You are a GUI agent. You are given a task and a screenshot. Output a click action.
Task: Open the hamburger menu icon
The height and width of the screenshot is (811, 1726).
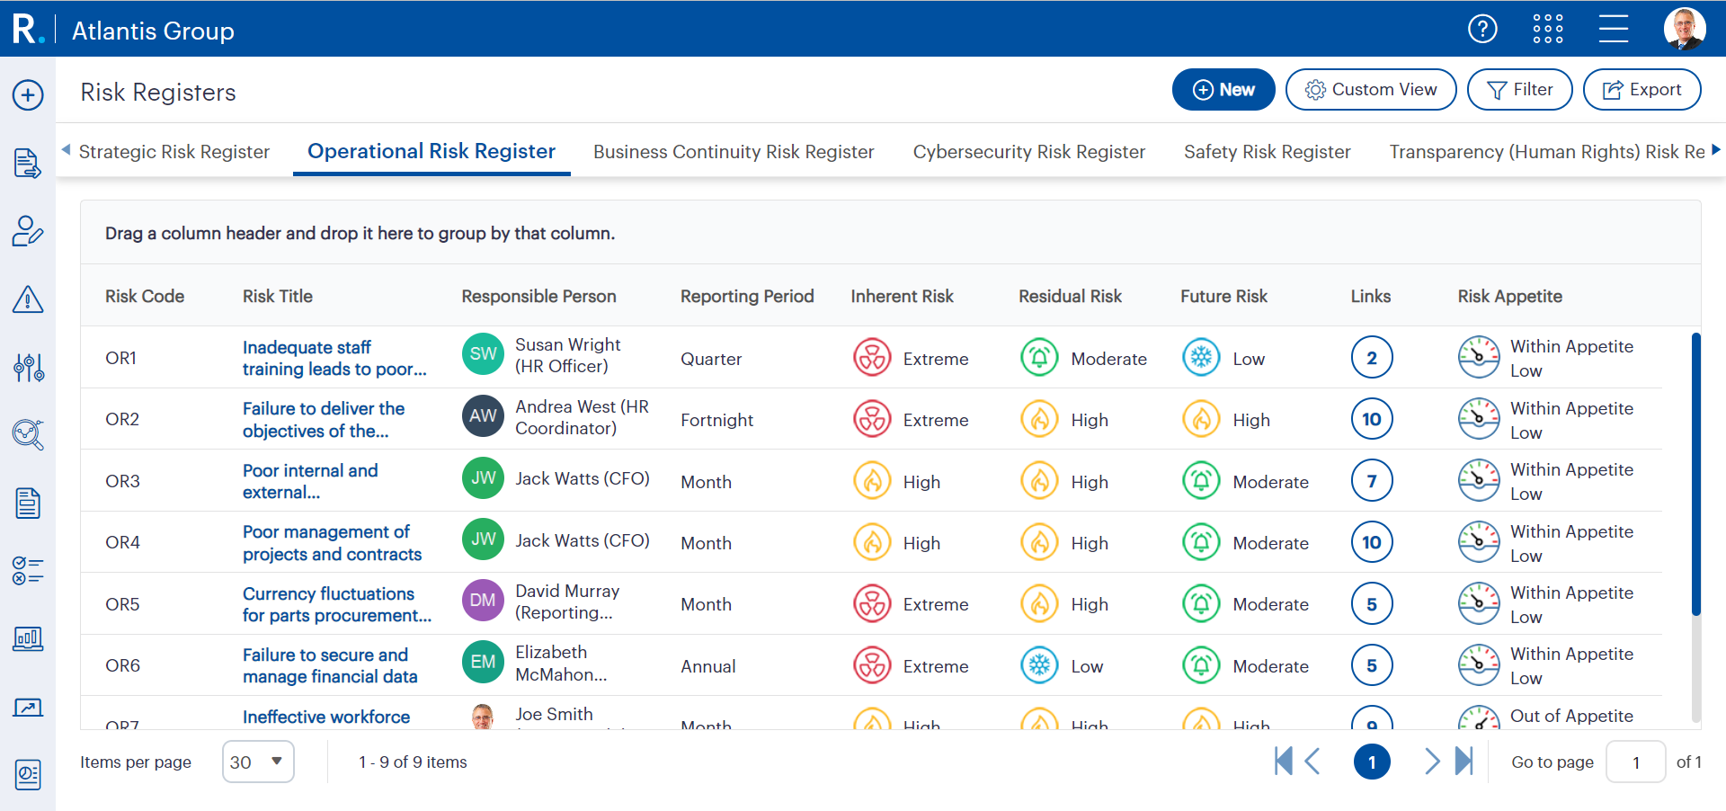[1614, 29]
